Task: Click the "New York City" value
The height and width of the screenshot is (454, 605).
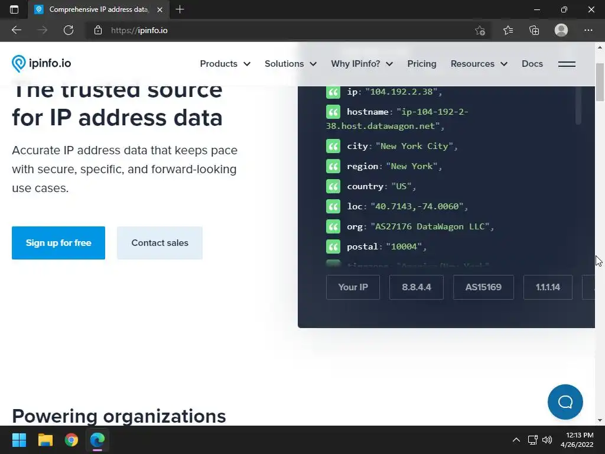Action: 414,147
